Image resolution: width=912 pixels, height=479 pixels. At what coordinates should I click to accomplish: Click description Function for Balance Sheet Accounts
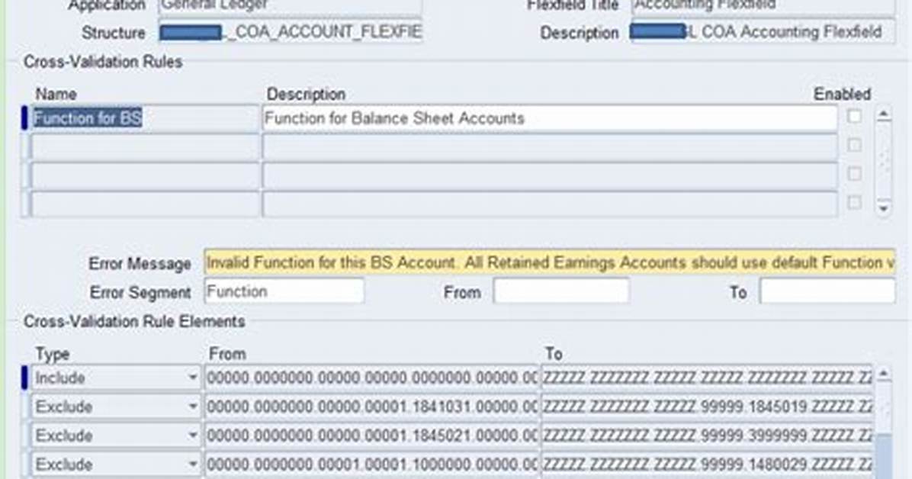click(x=550, y=119)
